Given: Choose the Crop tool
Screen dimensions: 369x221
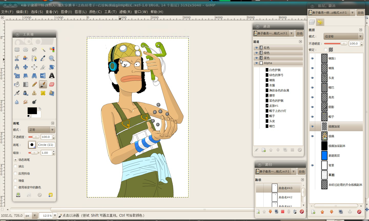Looking at the screenshot, I should [43, 67].
